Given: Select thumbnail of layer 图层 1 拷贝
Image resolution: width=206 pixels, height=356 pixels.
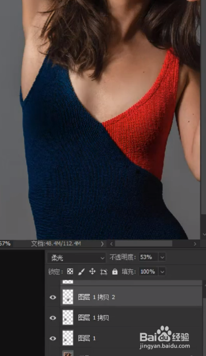Looking at the screenshot, I should [68, 317].
